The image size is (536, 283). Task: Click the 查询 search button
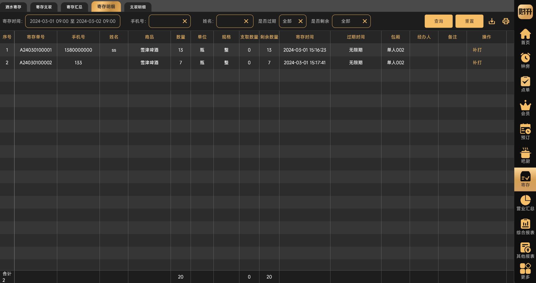tap(438, 21)
